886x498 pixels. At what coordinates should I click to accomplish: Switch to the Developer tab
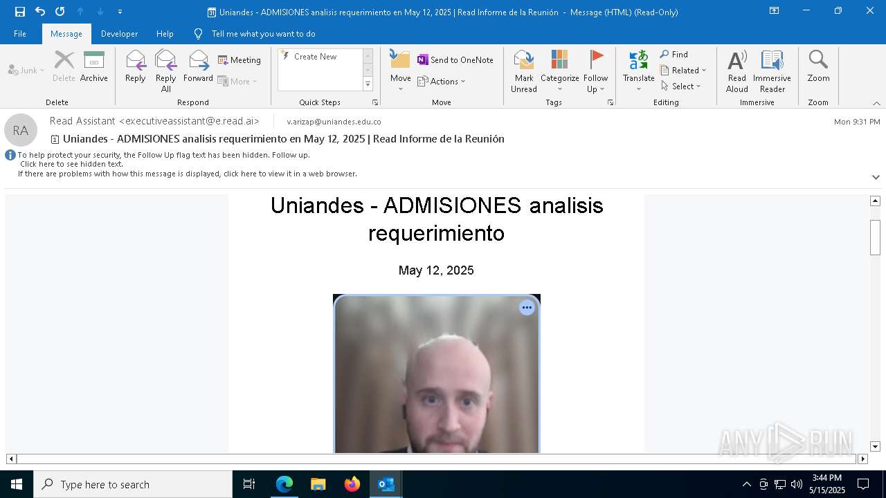point(119,34)
